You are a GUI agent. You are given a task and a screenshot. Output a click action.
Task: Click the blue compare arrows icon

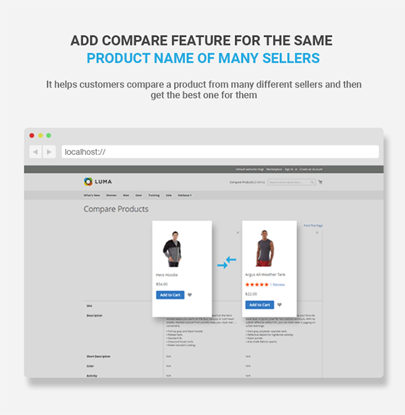coord(227,262)
